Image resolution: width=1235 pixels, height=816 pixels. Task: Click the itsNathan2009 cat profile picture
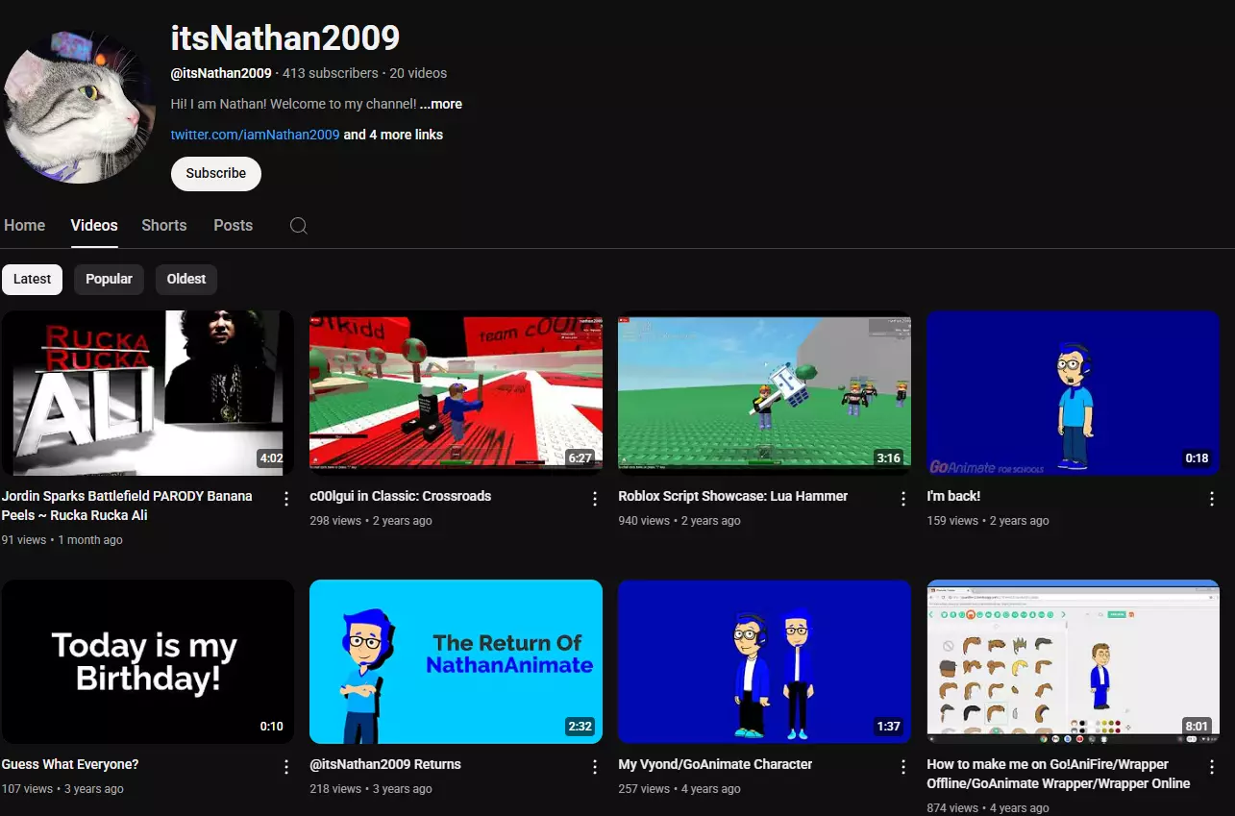tap(79, 107)
